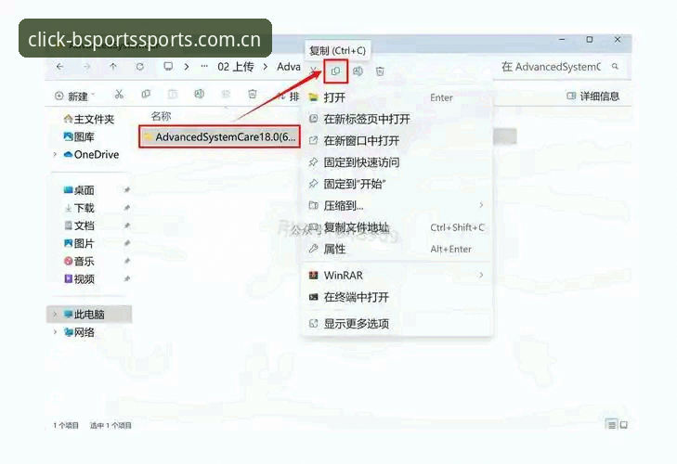This screenshot has height=464, width=677.
Task: Click the toolbar Copy icon
Action: point(146,94)
